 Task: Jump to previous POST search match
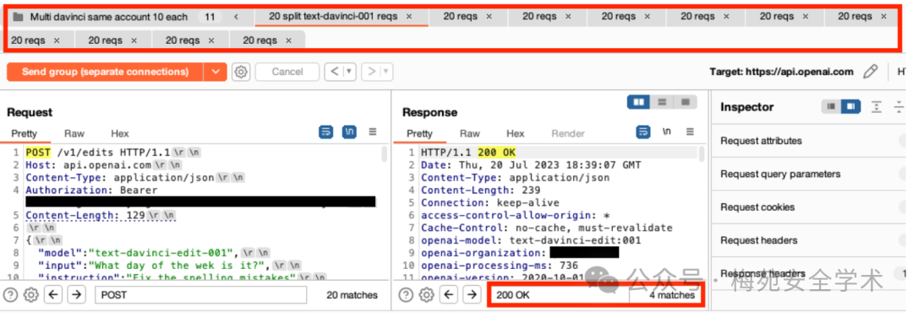(x=53, y=295)
